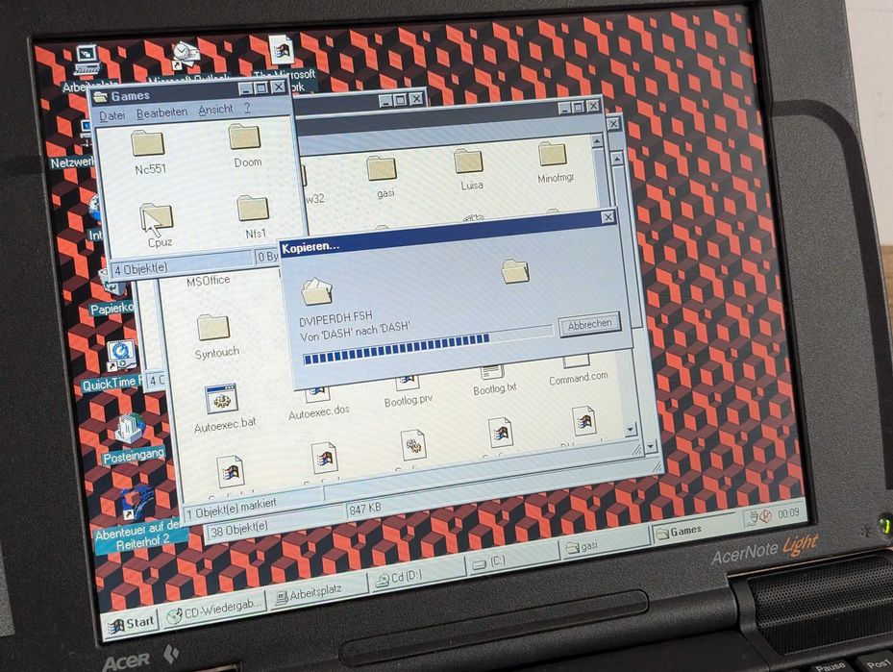Click Abbrechen to cancel copying
Viewport: 893px width, 672px height.
click(x=589, y=325)
